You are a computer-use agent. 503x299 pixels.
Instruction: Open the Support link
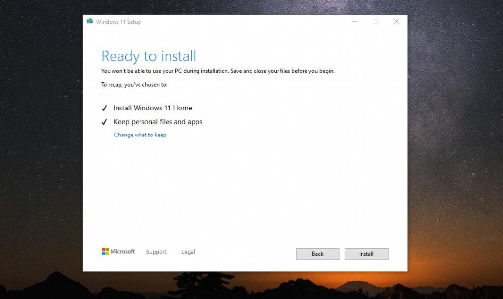tap(156, 252)
